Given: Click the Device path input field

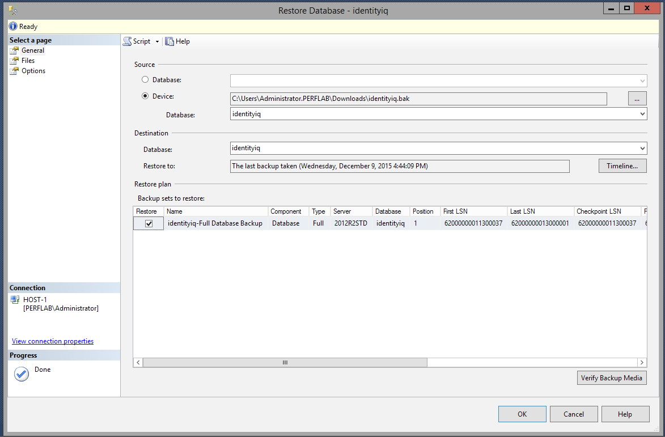Looking at the screenshot, I should (418, 99).
